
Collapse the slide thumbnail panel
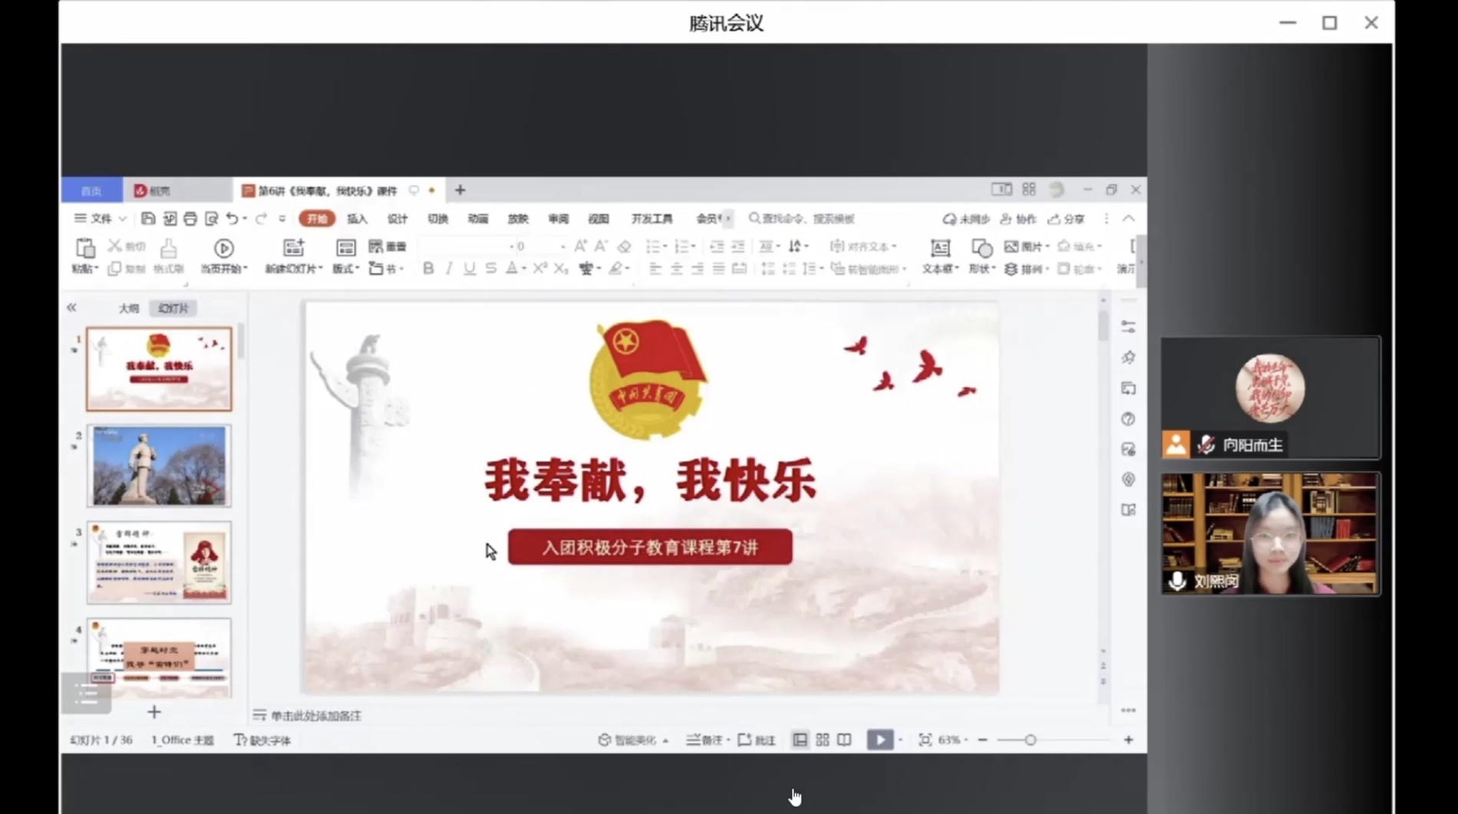click(x=71, y=307)
